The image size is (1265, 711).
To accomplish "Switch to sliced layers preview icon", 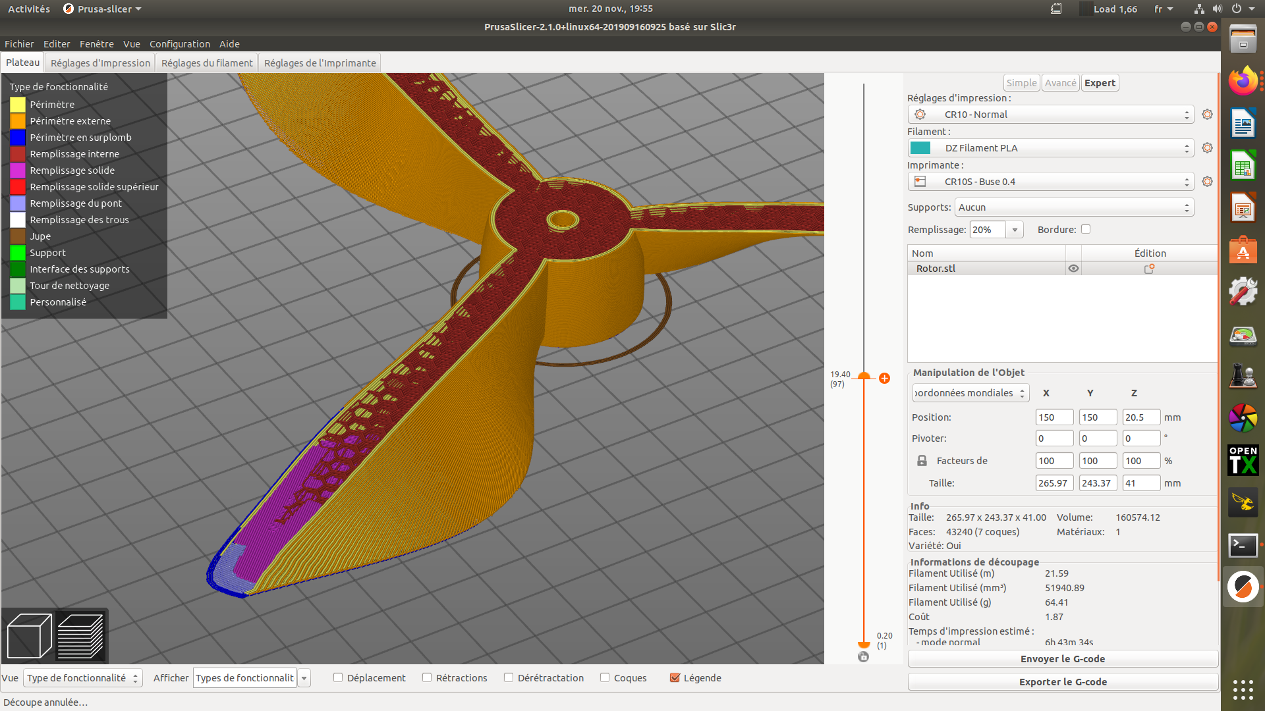I will coord(80,635).
